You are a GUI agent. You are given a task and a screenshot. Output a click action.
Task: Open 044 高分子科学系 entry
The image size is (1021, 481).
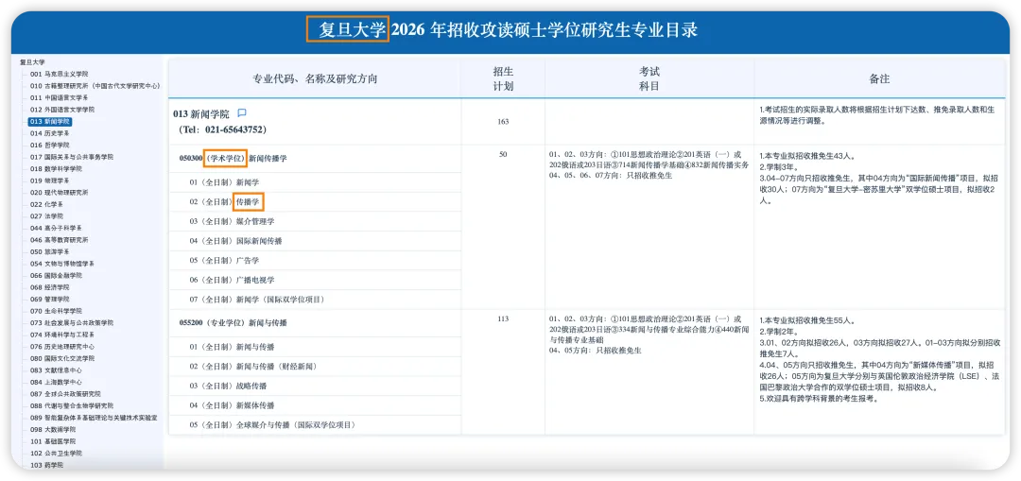tap(56, 228)
